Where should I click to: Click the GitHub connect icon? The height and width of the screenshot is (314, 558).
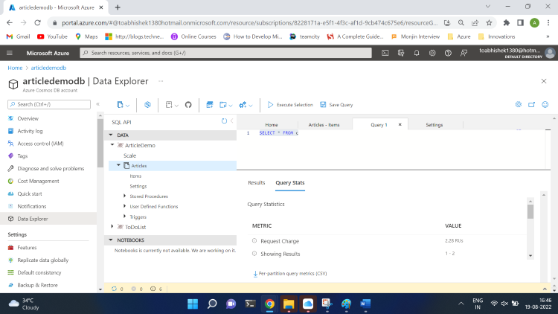(188, 105)
